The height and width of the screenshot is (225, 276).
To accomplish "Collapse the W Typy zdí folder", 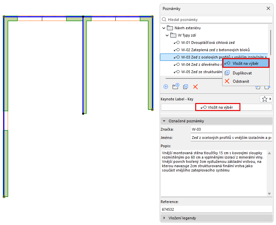I will click(x=167, y=35).
